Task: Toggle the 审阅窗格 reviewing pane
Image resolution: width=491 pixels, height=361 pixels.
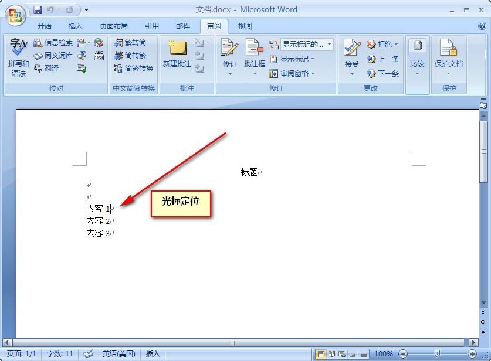Action: [x=289, y=74]
